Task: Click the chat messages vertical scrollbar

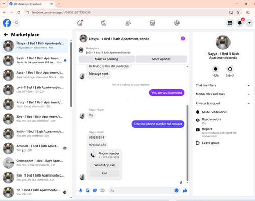Action: [x=187, y=142]
